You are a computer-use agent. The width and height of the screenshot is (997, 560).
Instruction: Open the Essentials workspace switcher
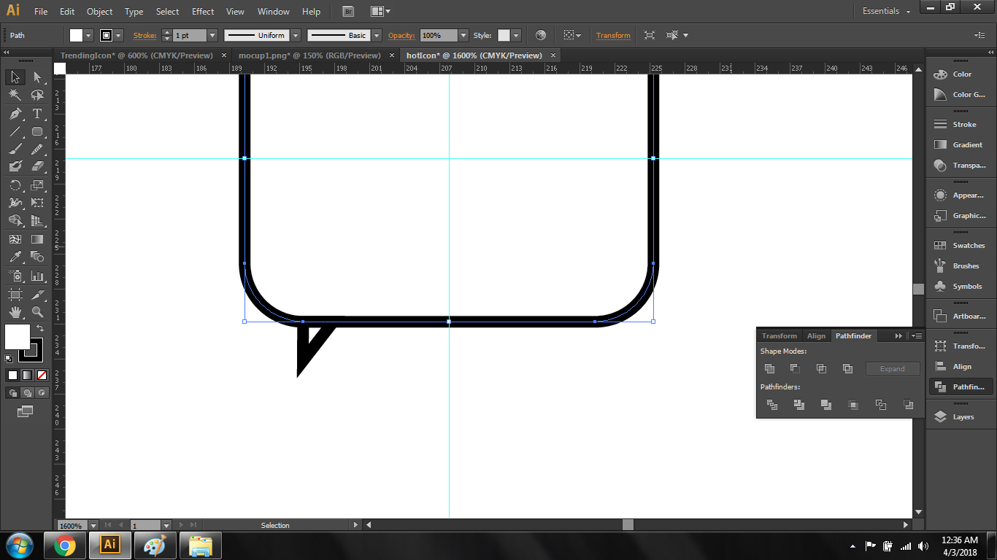coord(886,12)
